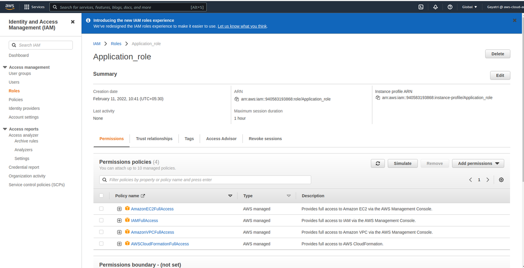Copy the instance profile ARN

[x=378, y=98]
